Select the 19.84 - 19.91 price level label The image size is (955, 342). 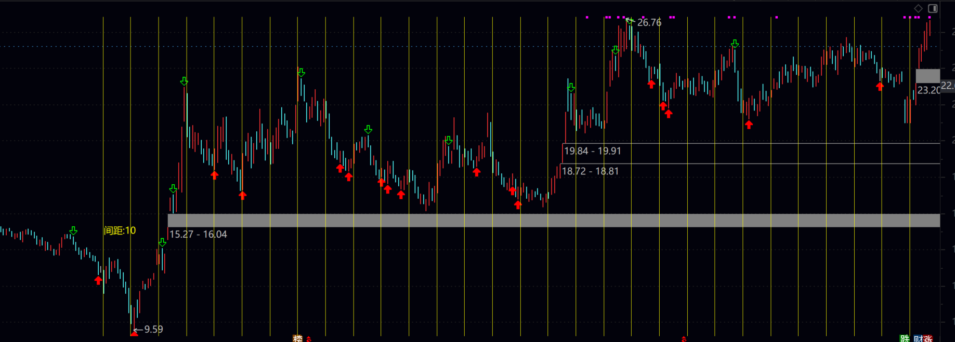click(593, 151)
